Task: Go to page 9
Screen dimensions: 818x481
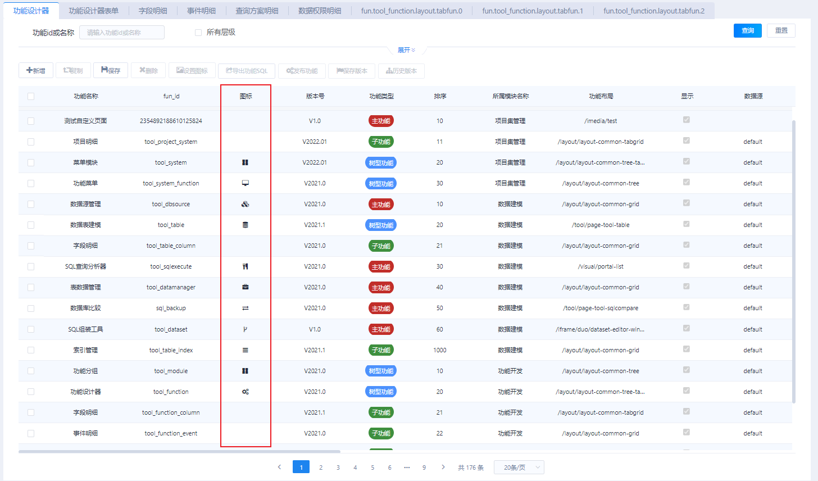Action: click(424, 467)
